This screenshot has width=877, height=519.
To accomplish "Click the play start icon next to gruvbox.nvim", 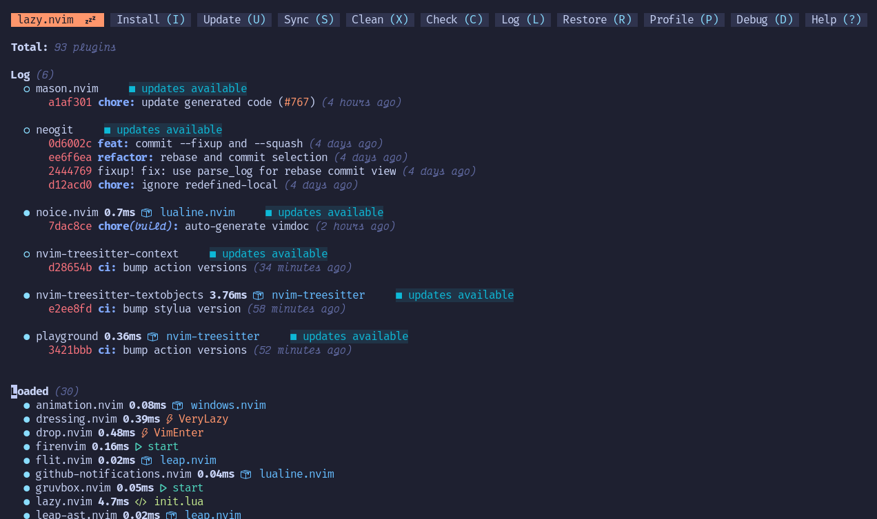I will click(164, 487).
